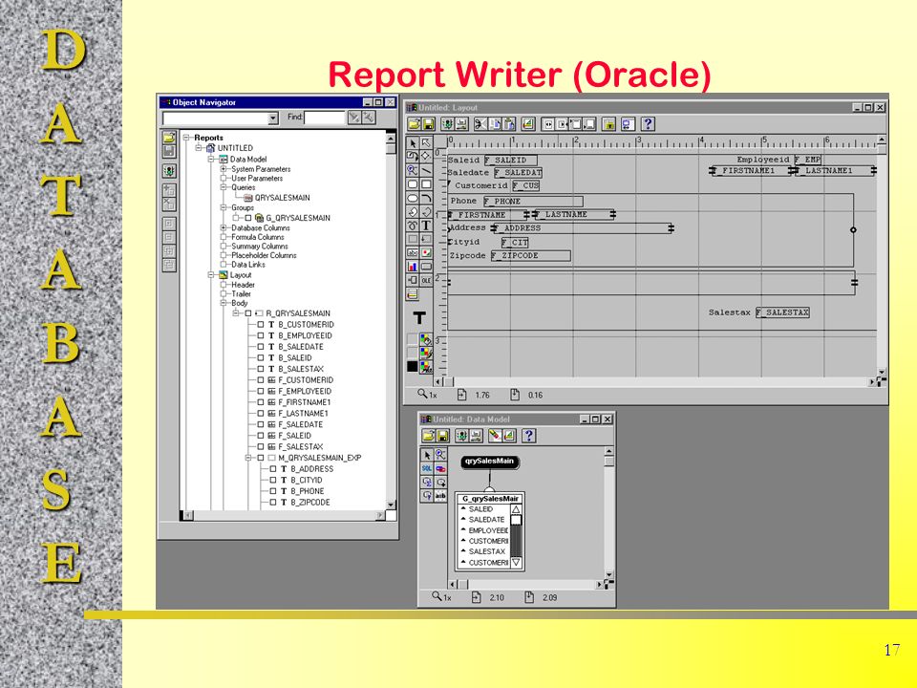Image resolution: width=917 pixels, height=688 pixels.
Task: Collapse the Data Model node
Action: click(x=211, y=160)
